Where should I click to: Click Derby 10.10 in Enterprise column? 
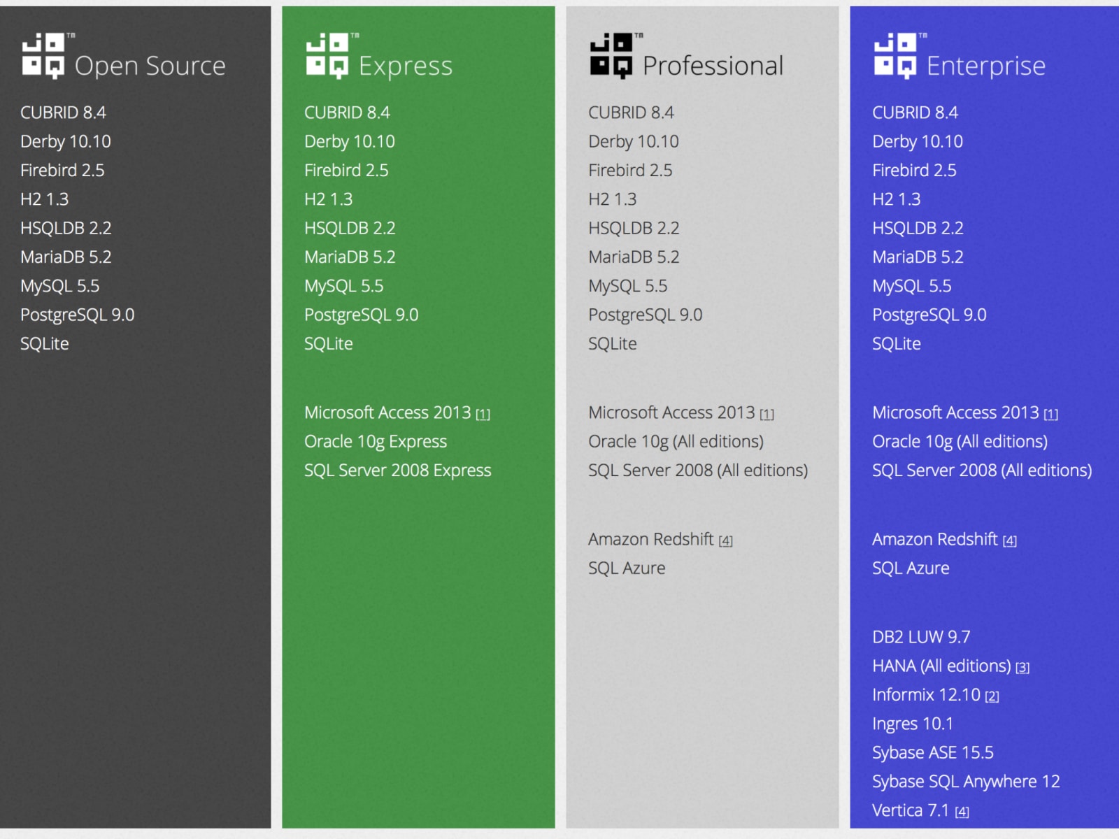pos(918,142)
